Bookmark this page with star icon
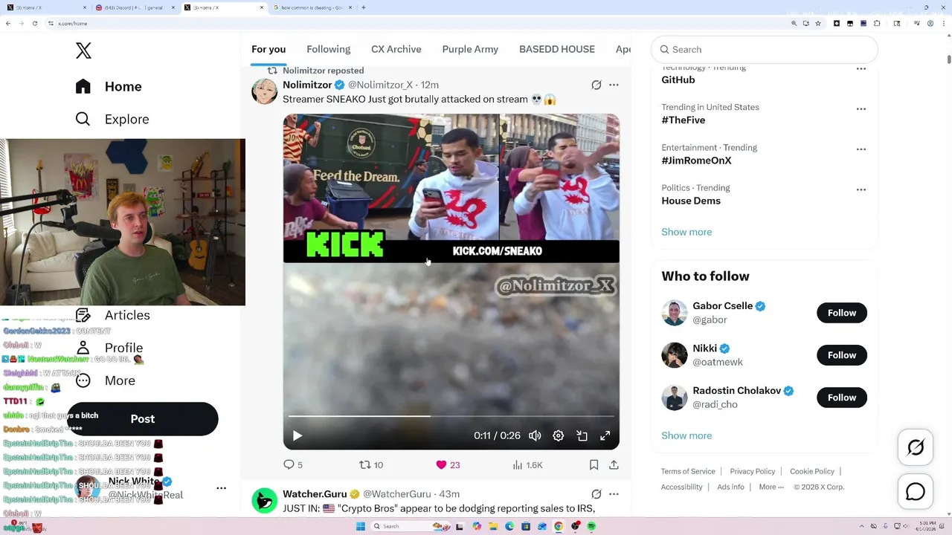 click(x=818, y=24)
